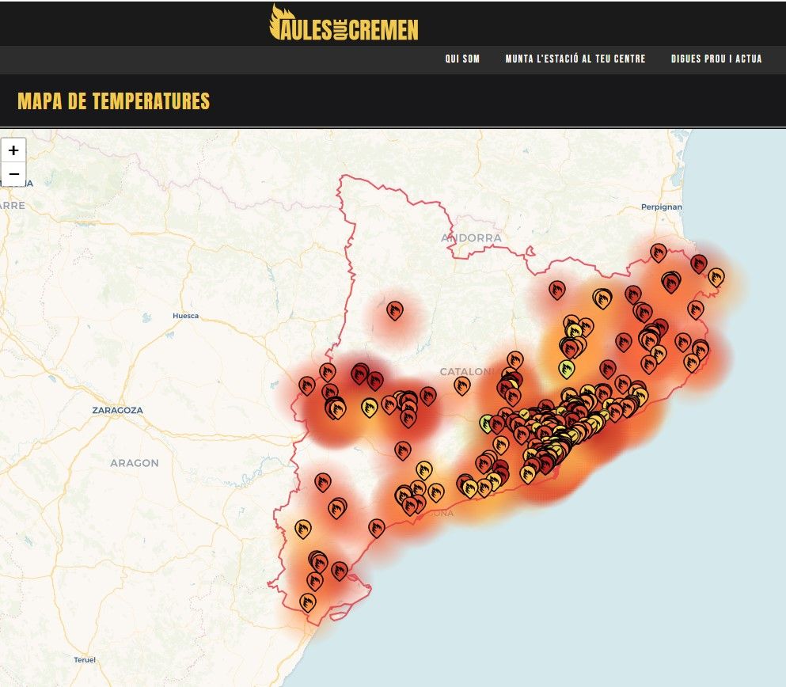Click the Huesca city label
Screen dimensions: 786x687
click(185, 316)
